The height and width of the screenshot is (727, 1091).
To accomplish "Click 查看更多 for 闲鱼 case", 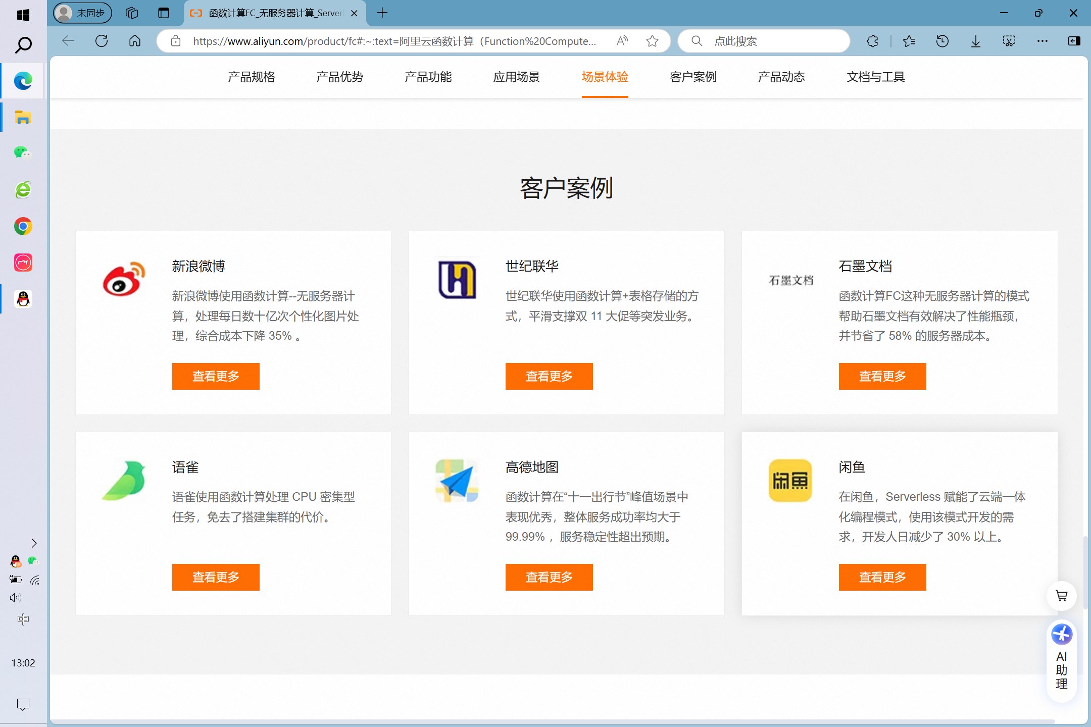I will coord(882,577).
